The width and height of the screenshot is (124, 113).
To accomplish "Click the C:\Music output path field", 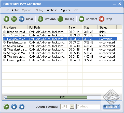I will 88,107.
